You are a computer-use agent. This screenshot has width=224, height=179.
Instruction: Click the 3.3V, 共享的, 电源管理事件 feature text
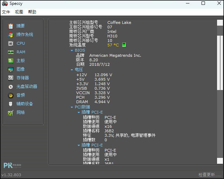[130, 135]
